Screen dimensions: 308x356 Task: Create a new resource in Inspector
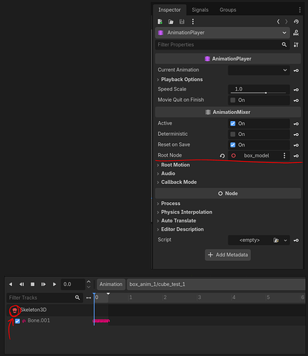point(160,22)
